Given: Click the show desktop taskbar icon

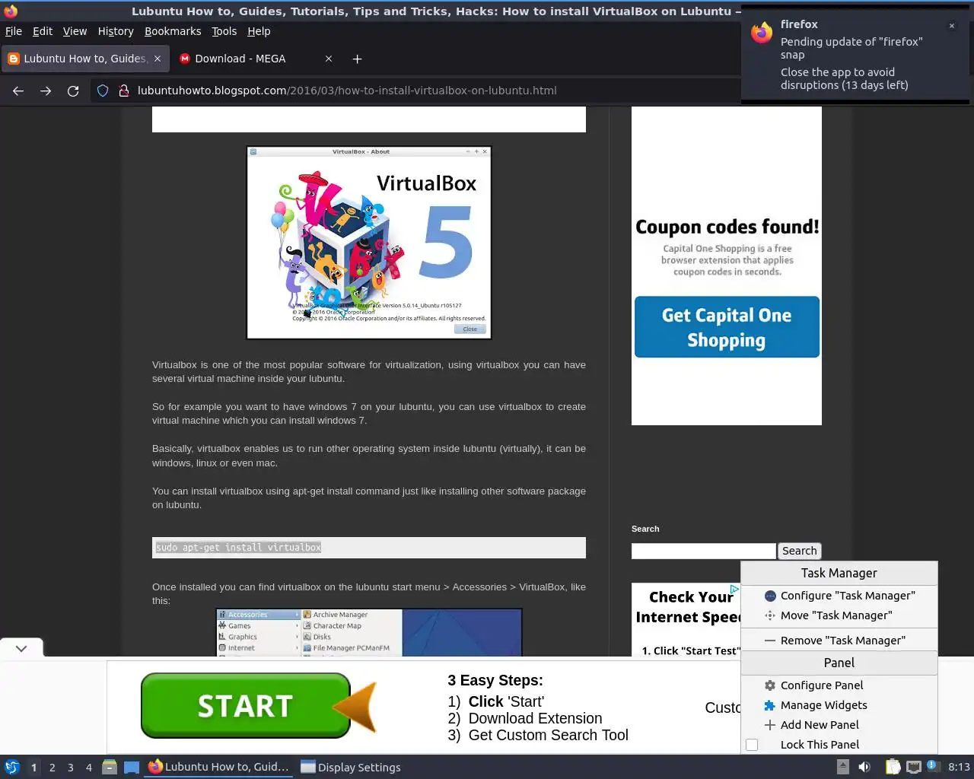Looking at the screenshot, I should (x=132, y=767).
